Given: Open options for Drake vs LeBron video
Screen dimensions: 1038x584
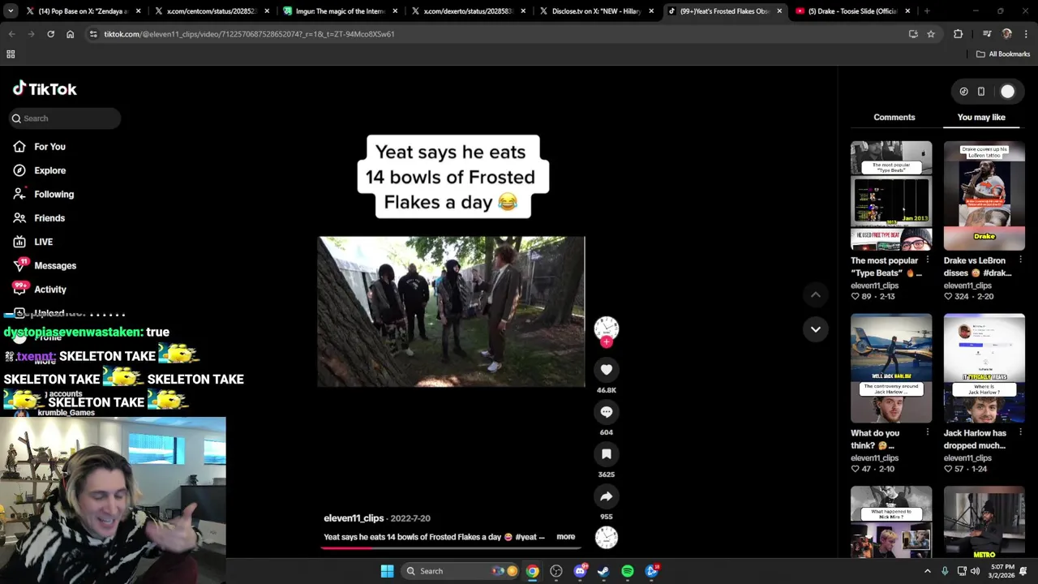Looking at the screenshot, I should pos(1020,260).
